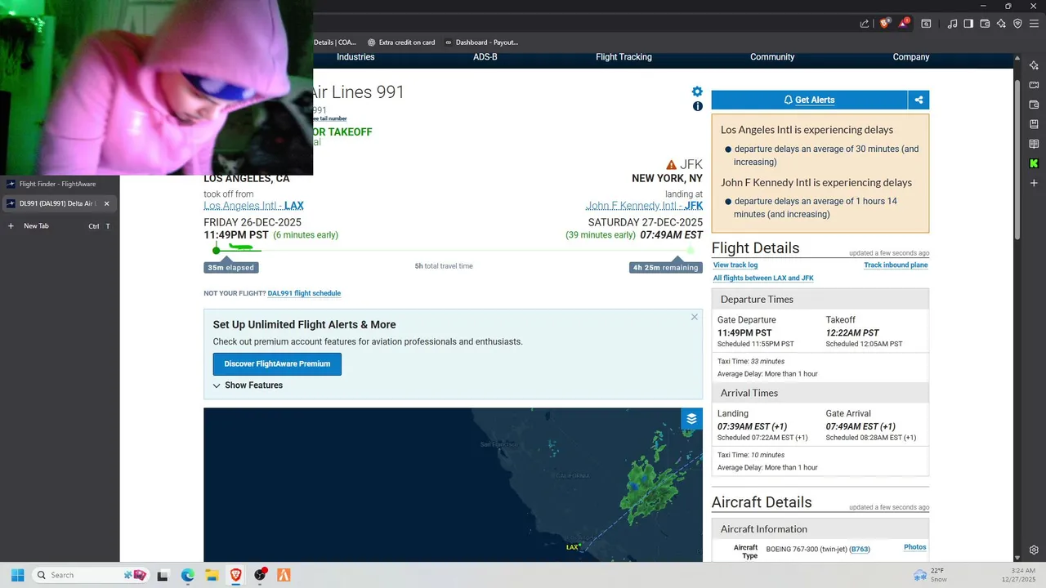Toggle the sidebar panel icon in toolbar

point(968,24)
